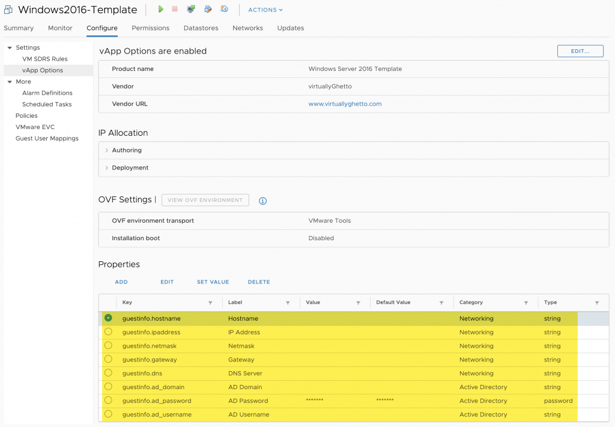Open the ACTIONS dropdown menu
Image resolution: width=615 pixels, height=427 pixels.
tap(265, 10)
